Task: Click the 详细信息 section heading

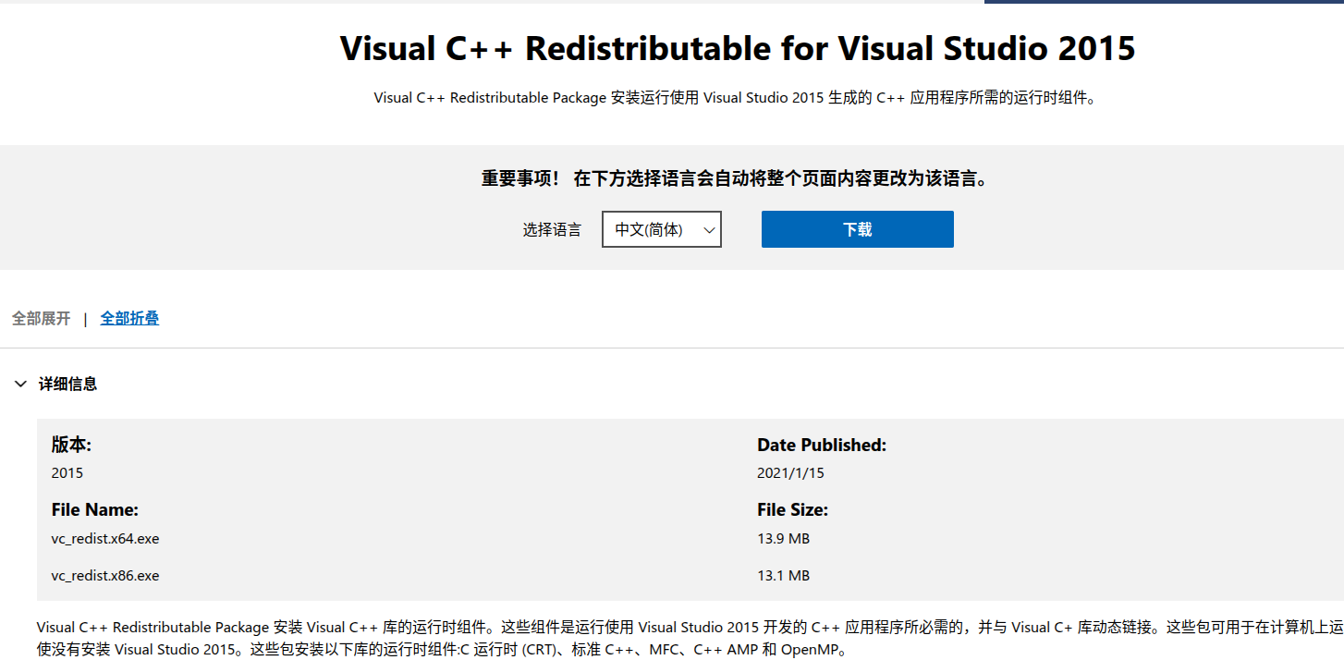Action: tap(67, 384)
